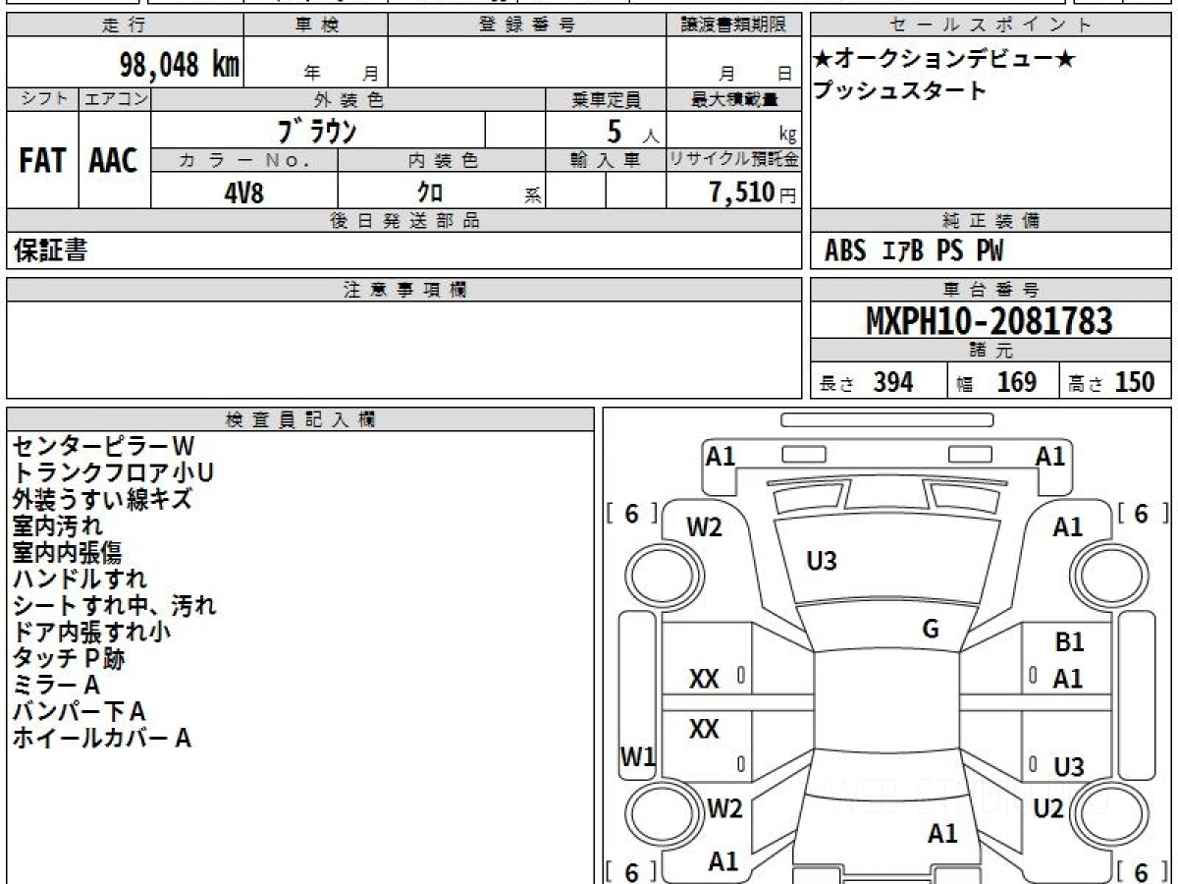This screenshot has width=1178, height=884.
Task: Select the 保証書 entry
Action: click(50, 251)
